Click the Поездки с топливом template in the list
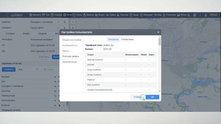Image resolution: width=221 pixels, height=124 pixels. pos(12,86)
